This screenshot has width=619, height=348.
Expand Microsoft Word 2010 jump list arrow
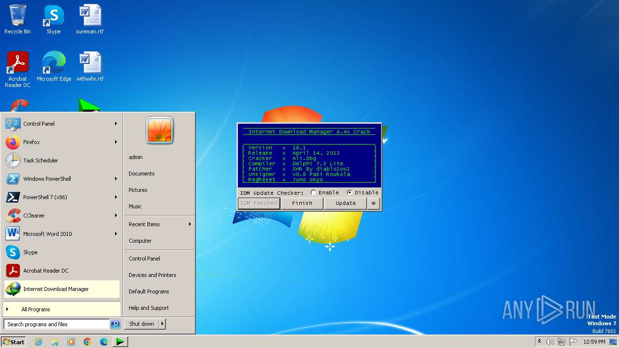[116, 234]
